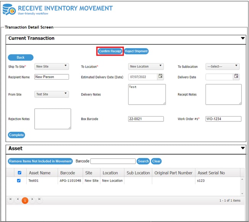
Task: Click the barcode Clear button
Action: [156, 161]
